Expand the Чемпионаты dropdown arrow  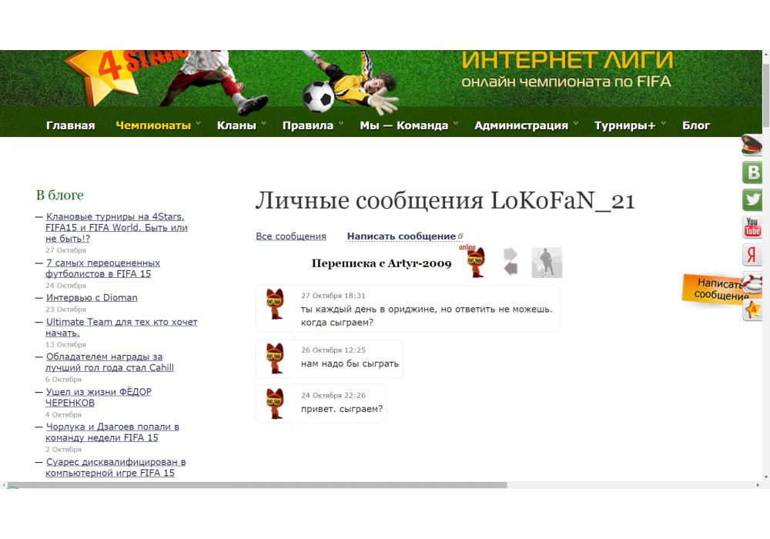point(199,123)
